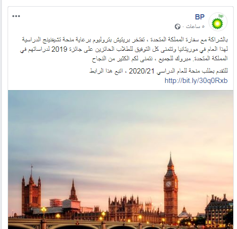The width and height of the screenshot is (237, 229).
Task: Click the first Arabic paragraph of the post
Action: tap(124, 49)
